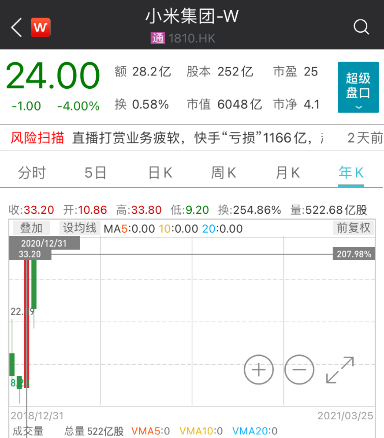Screen dimensions: 384x438
Task: Tap the purple 通 stock connect badge
Action: pos(158,38)
